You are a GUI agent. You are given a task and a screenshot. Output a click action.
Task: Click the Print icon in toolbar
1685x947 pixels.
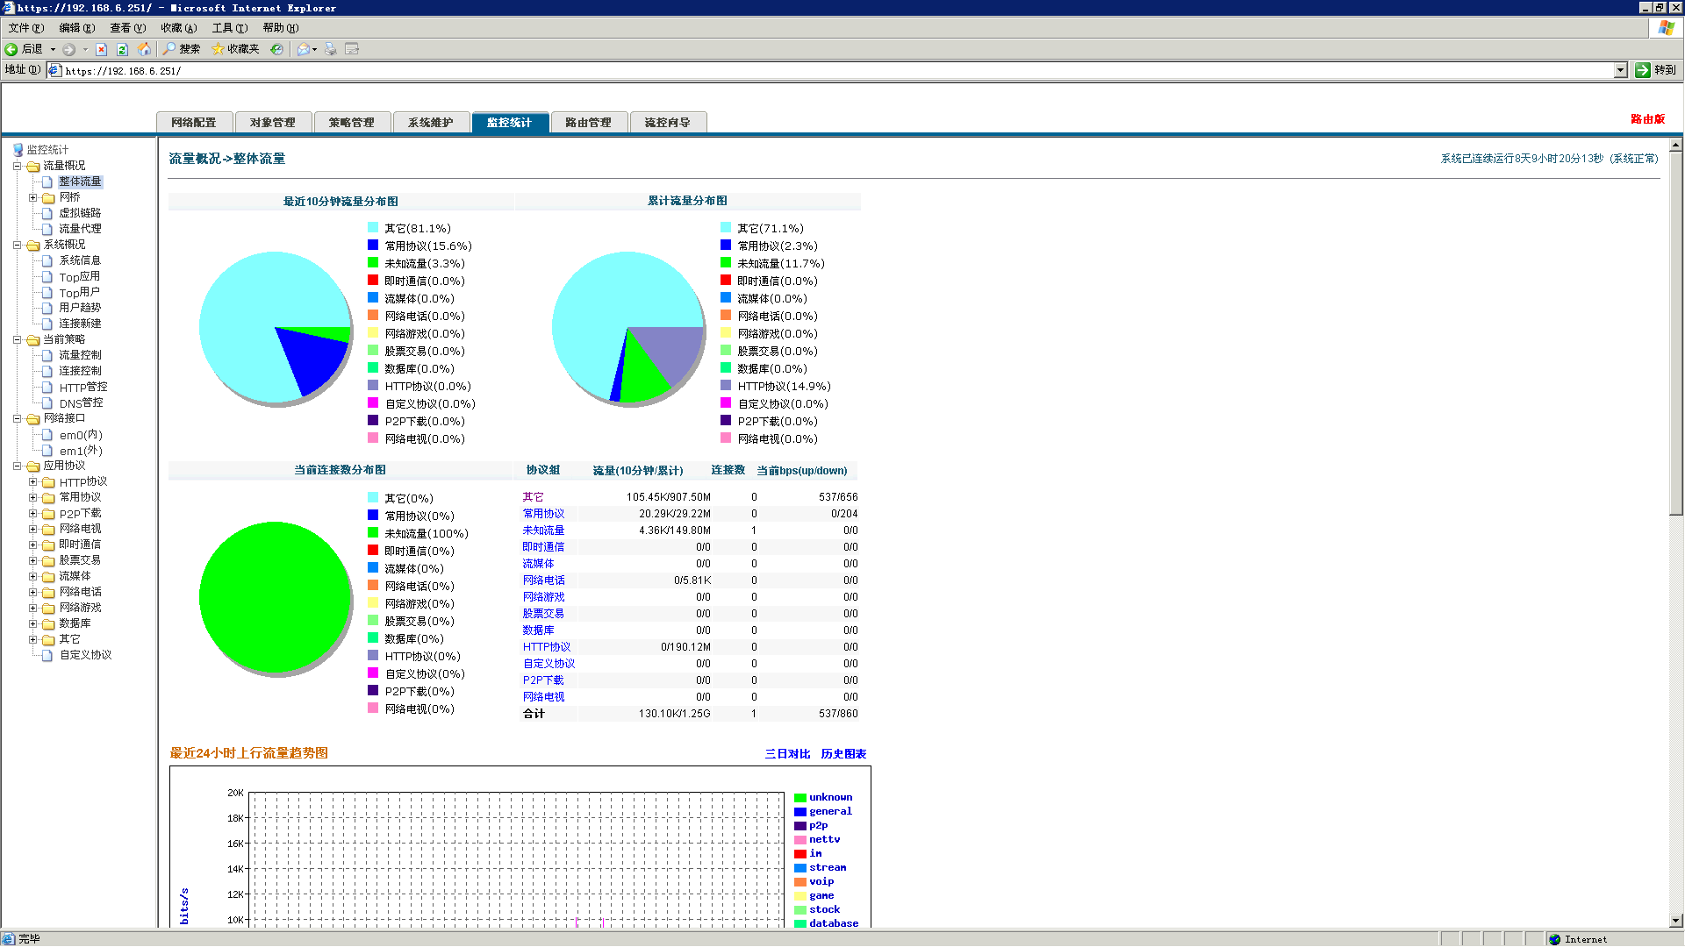(x=330, y=49)
